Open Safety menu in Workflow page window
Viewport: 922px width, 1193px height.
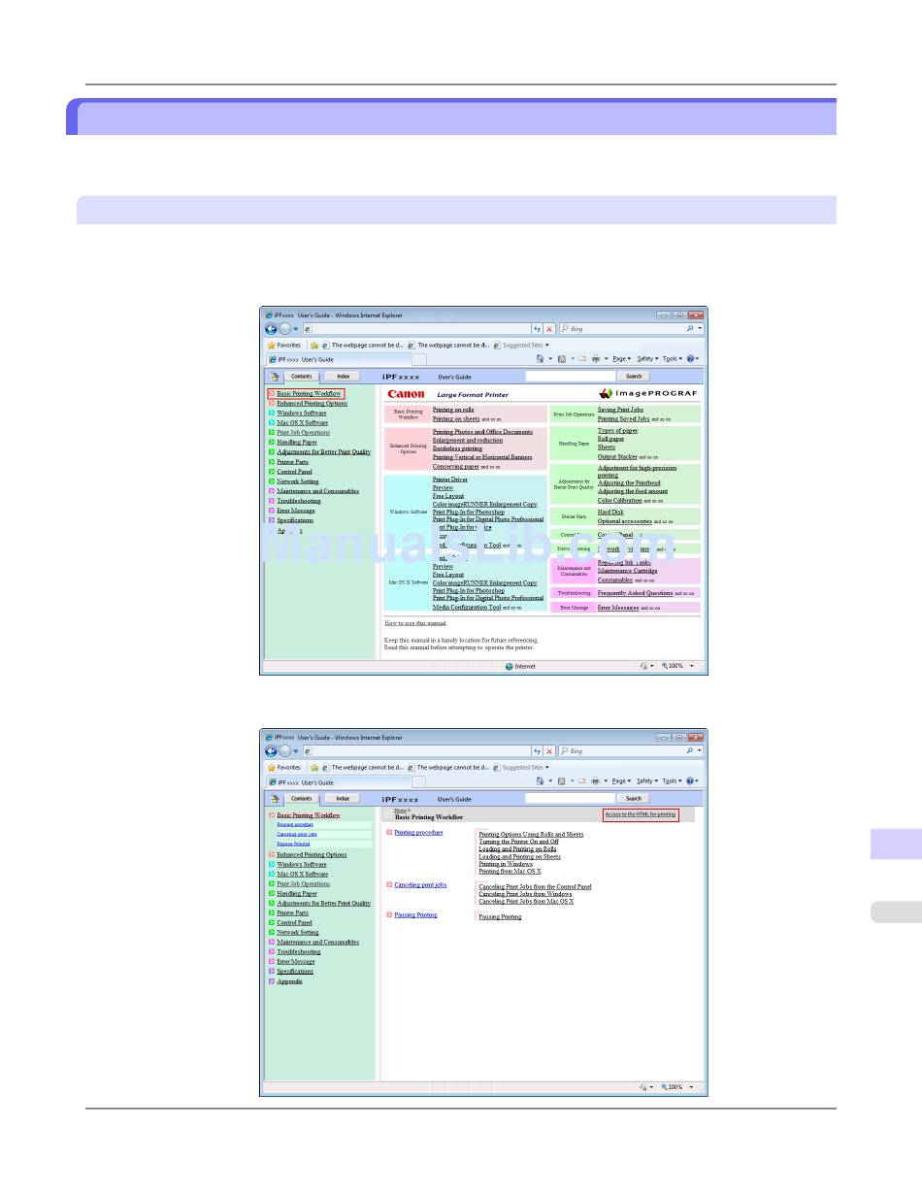tap(647, 781)
